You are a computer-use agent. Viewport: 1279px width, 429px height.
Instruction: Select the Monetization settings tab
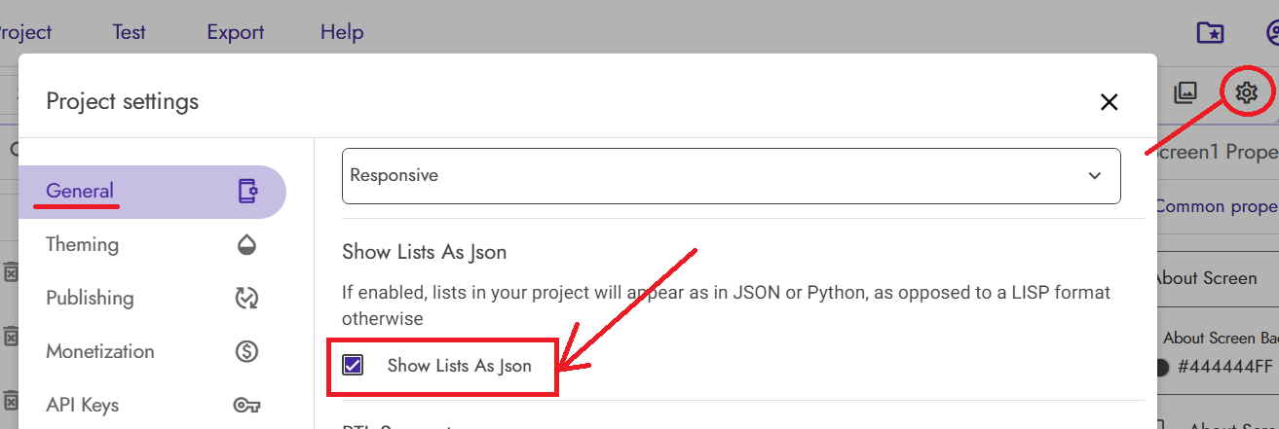coord(99,351)
